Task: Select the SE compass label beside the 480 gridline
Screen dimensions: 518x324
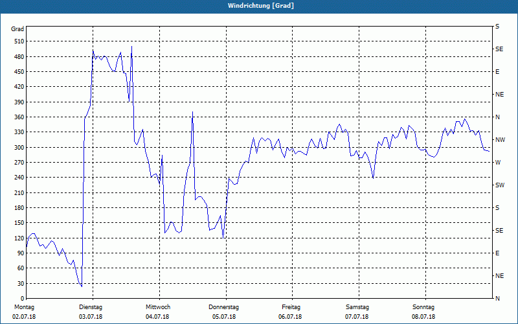Action: (x=499, y=49)
